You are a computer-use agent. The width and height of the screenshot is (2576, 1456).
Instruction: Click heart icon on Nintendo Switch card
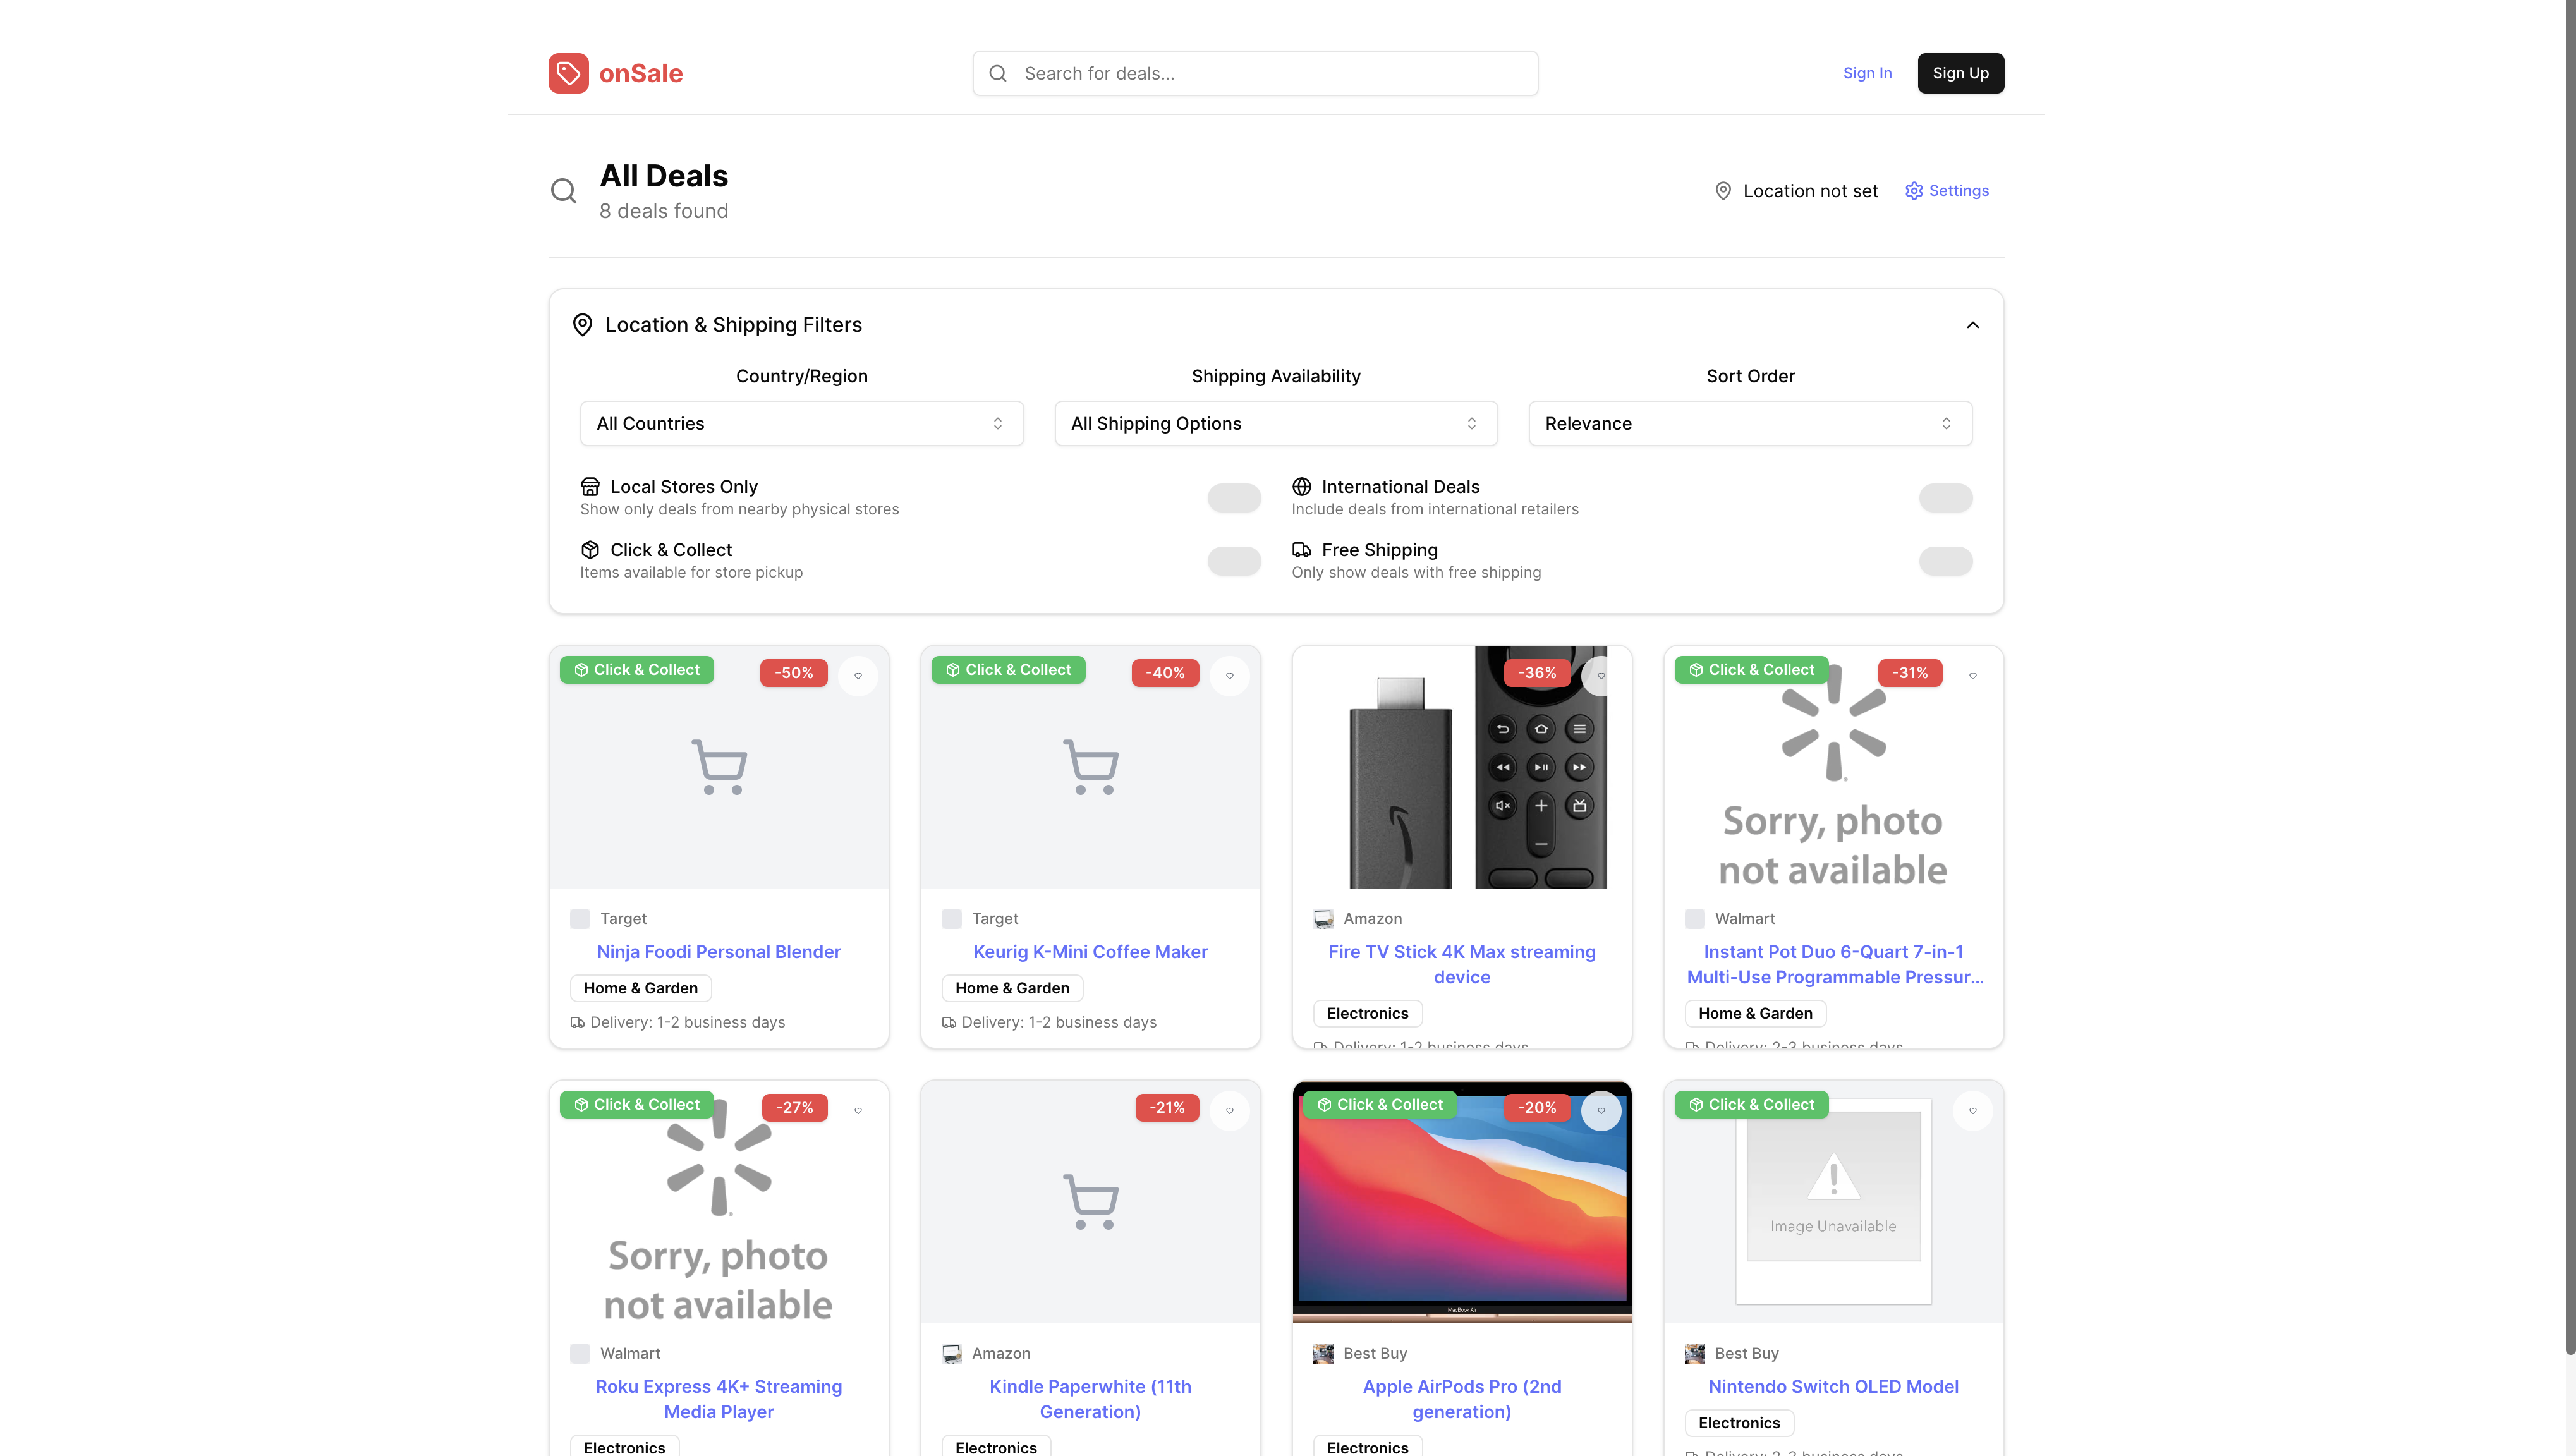coord(1973,1111)
